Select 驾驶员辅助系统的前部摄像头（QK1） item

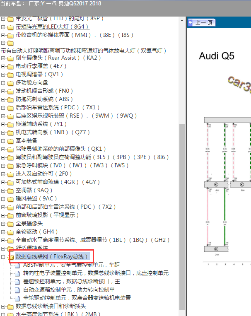click(x=61, y=149)
